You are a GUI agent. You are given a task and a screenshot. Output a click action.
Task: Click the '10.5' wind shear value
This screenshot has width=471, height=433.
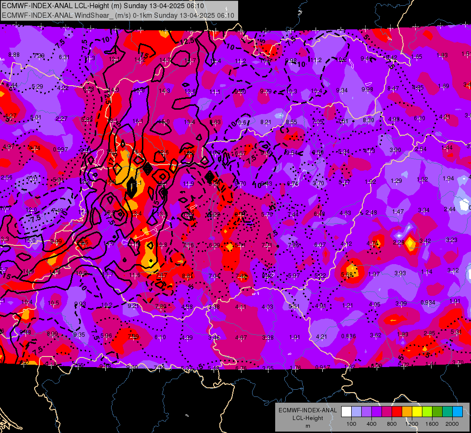click(x=53, y=303)
